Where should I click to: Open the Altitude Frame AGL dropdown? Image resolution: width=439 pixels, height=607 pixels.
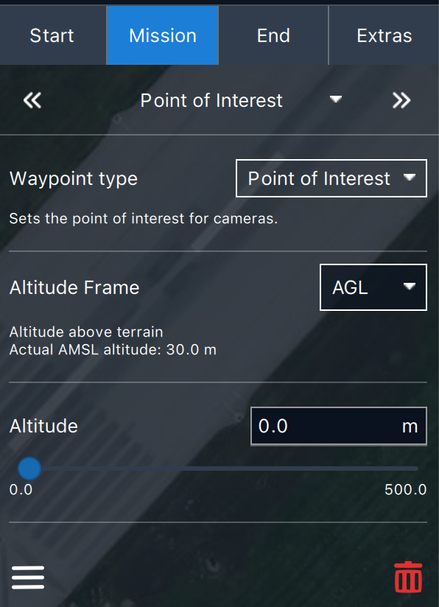pyautogui.click(x=373, y=287)
